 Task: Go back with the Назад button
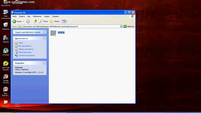pos(17,21)
